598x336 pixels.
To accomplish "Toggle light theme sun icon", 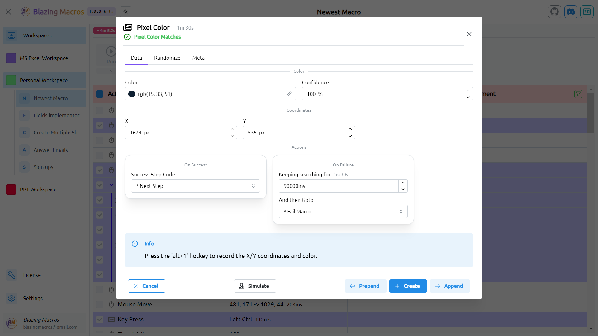I will pos(126,12).
